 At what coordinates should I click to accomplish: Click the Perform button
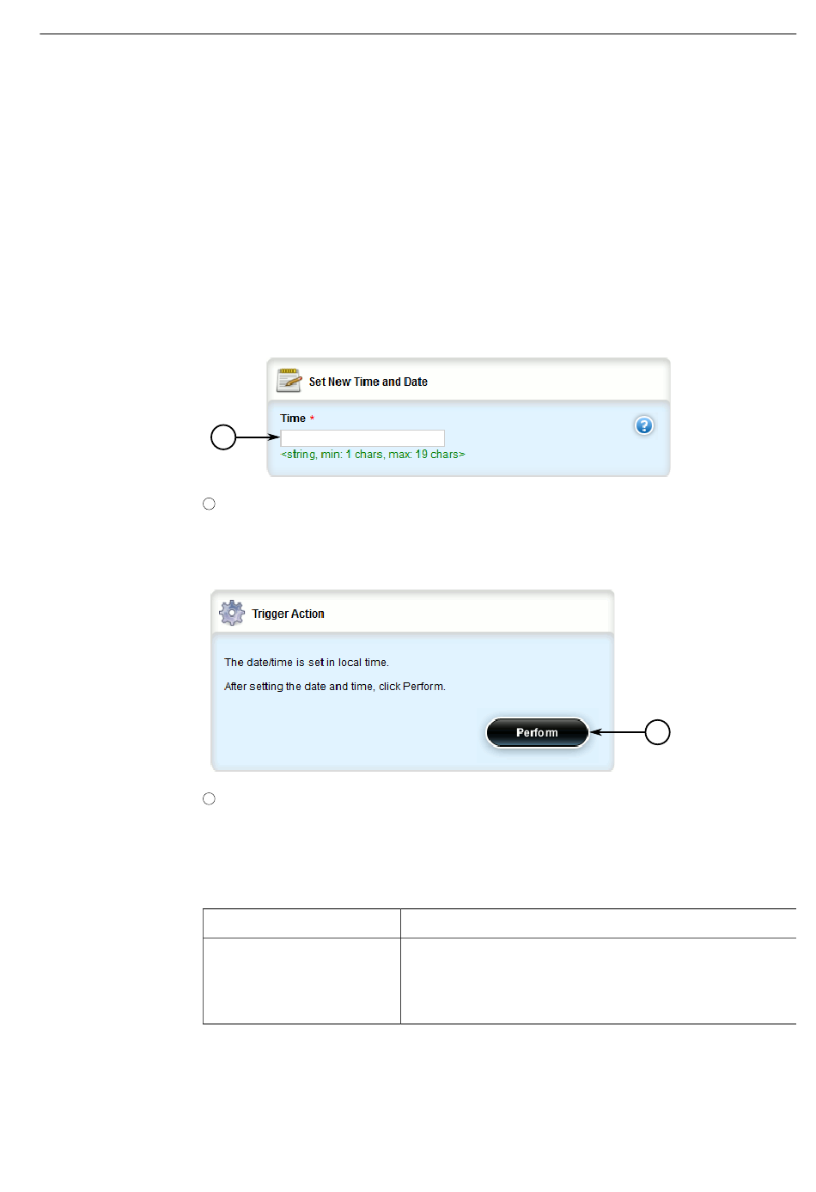[537, 732]
